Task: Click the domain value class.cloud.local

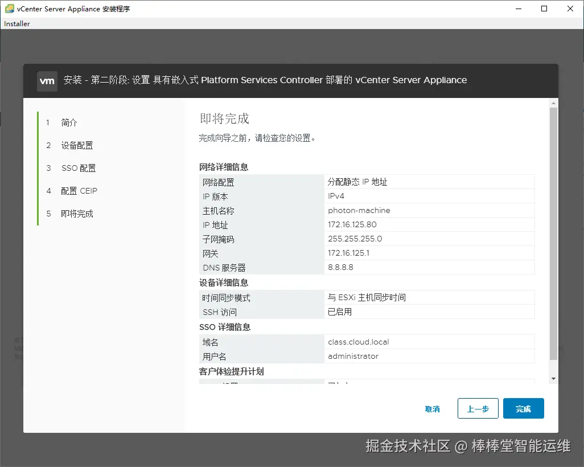Action: tap(358, 342)
